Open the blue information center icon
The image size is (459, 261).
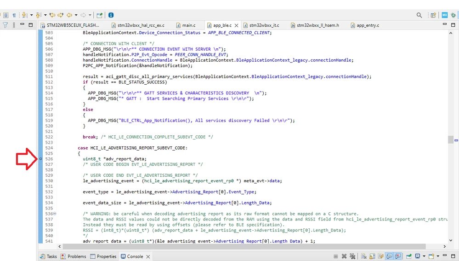point(111,15)
